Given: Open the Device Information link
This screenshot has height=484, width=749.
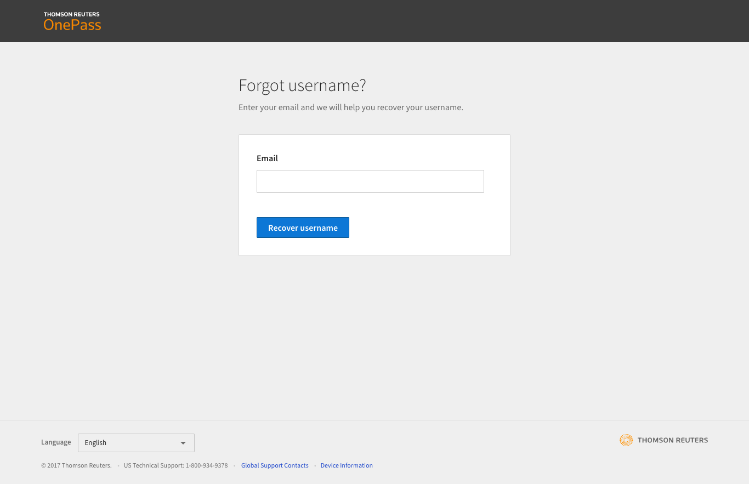Looking at the screenshot, I should point(347,465).
